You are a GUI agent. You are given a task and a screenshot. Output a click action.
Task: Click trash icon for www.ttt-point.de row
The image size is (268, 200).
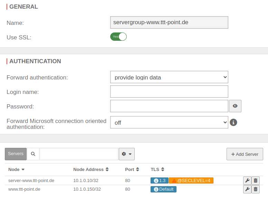point(256,189)
